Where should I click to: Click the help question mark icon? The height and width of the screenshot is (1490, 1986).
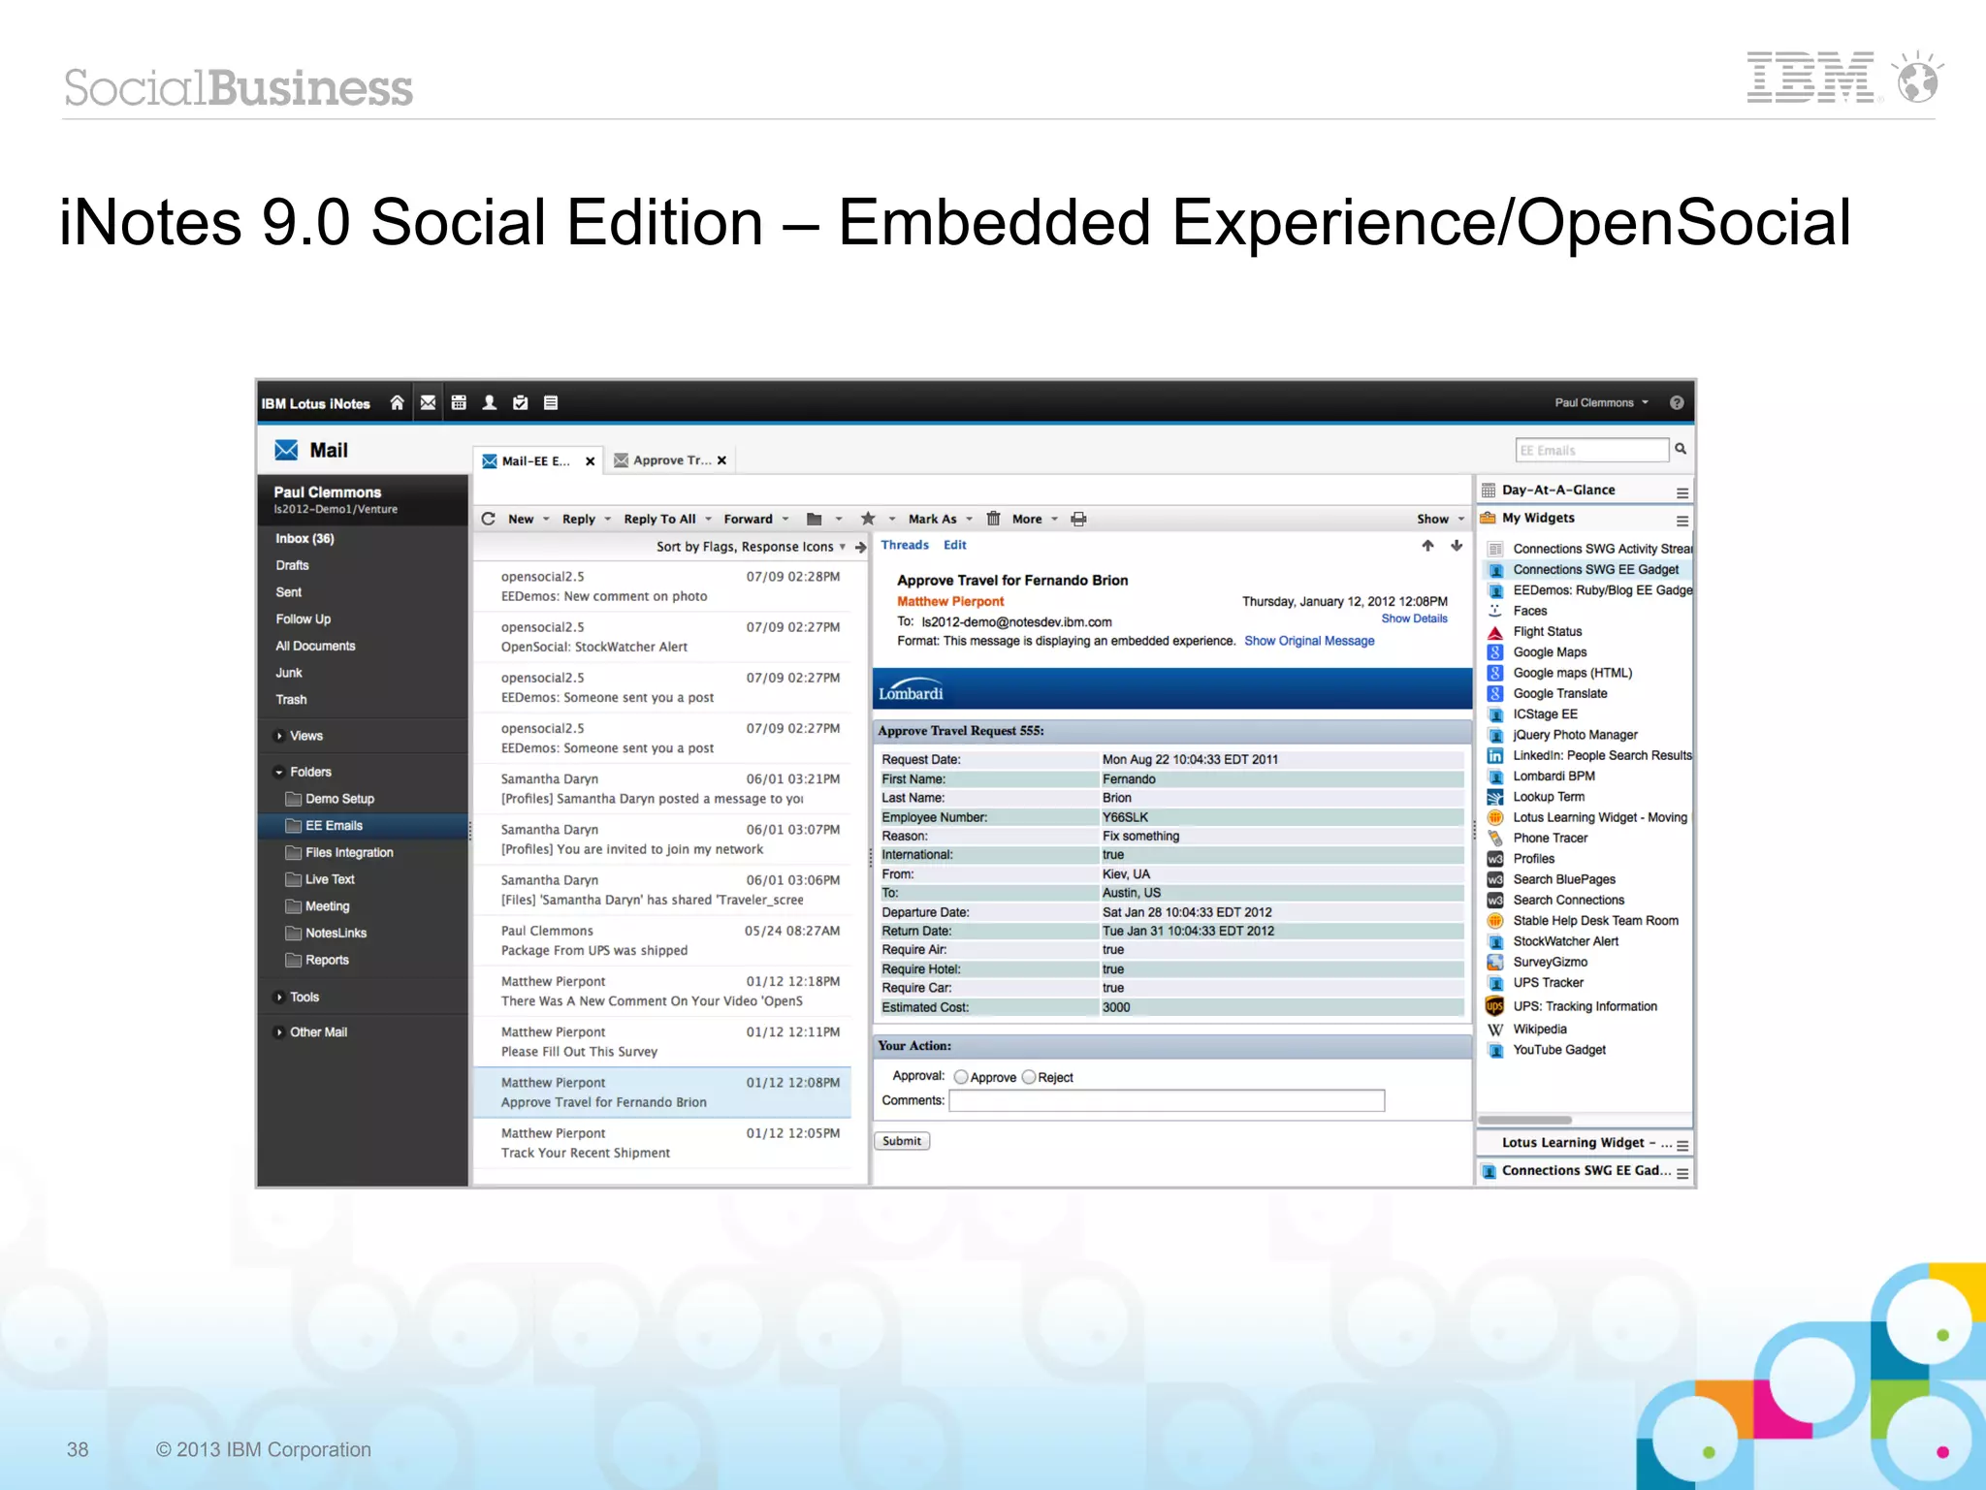[1677, 403]
